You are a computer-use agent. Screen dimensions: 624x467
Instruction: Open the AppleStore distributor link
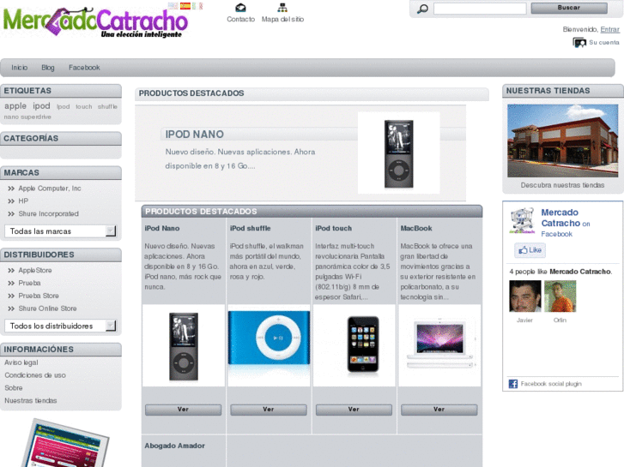point(35,270)
